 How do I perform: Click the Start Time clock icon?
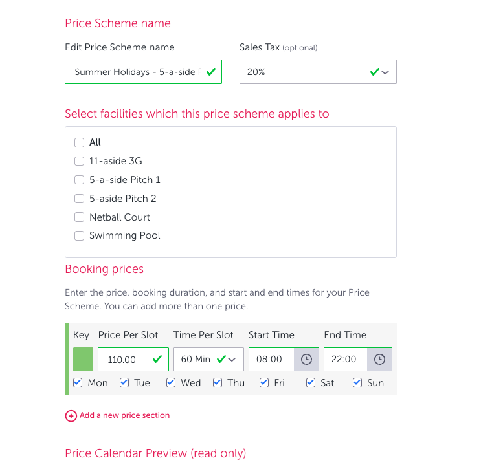(306, 359)
